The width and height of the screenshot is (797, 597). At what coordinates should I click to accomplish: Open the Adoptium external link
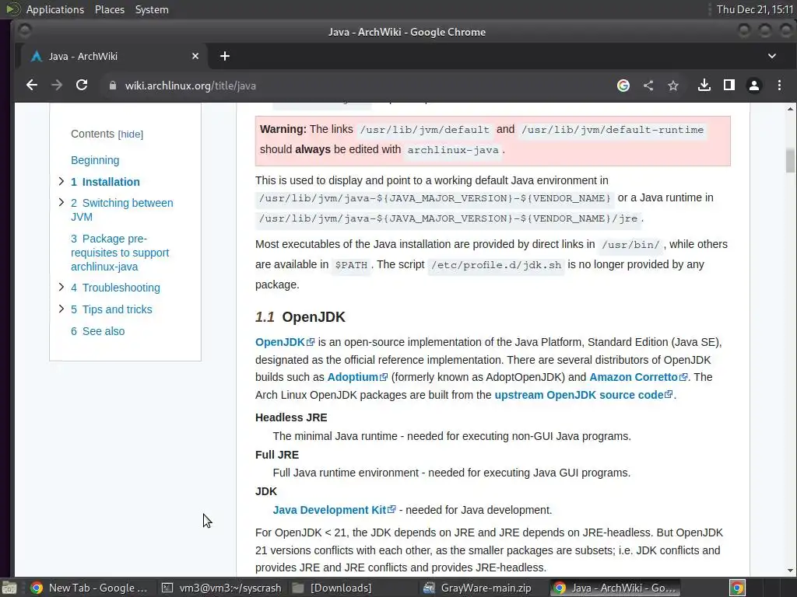[357, 377]
